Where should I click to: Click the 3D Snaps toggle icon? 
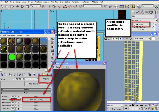[x=60, y=7]
